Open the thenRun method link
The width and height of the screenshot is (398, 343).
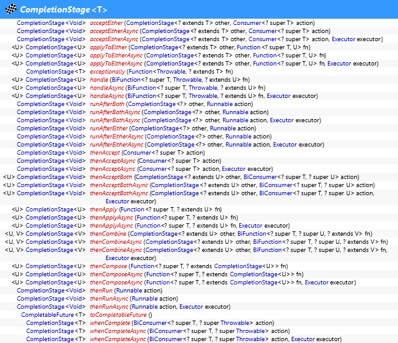101,291
